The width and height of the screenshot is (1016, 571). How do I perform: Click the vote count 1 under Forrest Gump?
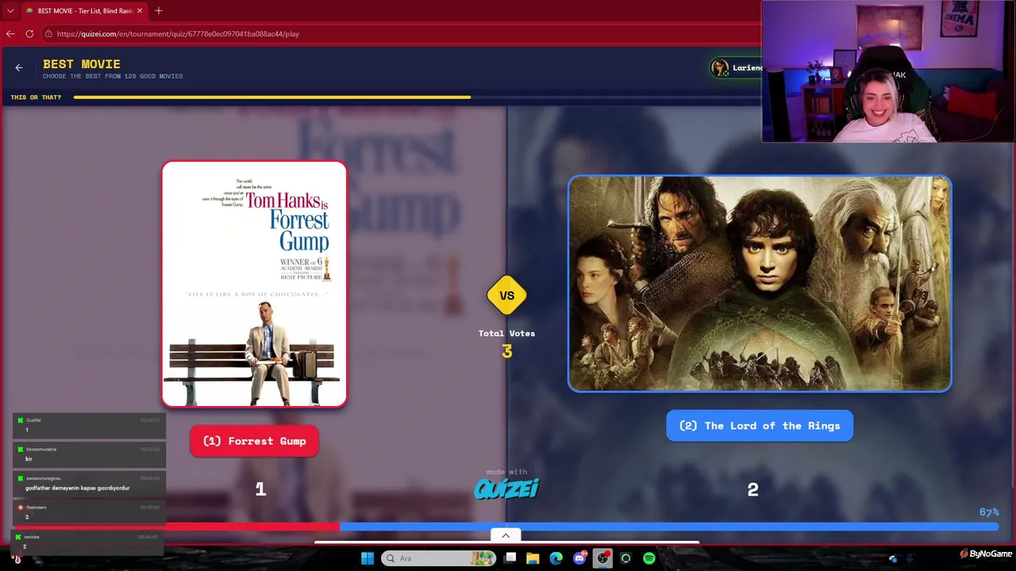point(260,490)
